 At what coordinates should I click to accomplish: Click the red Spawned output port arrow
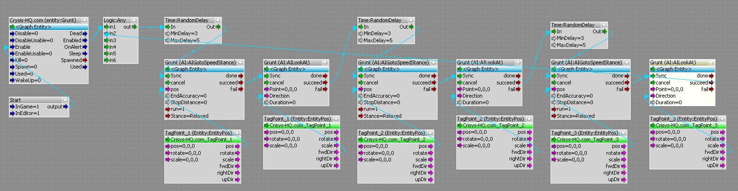coord(85,61)
